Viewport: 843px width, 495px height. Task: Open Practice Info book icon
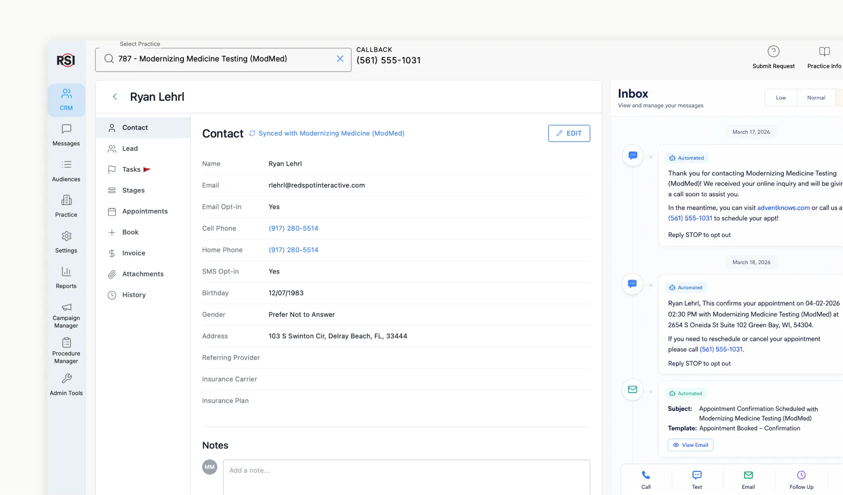tap(824, 51)
